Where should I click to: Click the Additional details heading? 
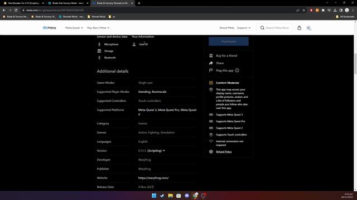tap(113, 71)
